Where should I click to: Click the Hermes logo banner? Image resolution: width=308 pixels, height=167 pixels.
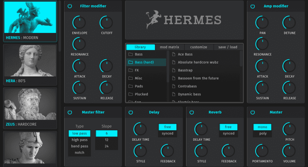click(x=184, y=20)
